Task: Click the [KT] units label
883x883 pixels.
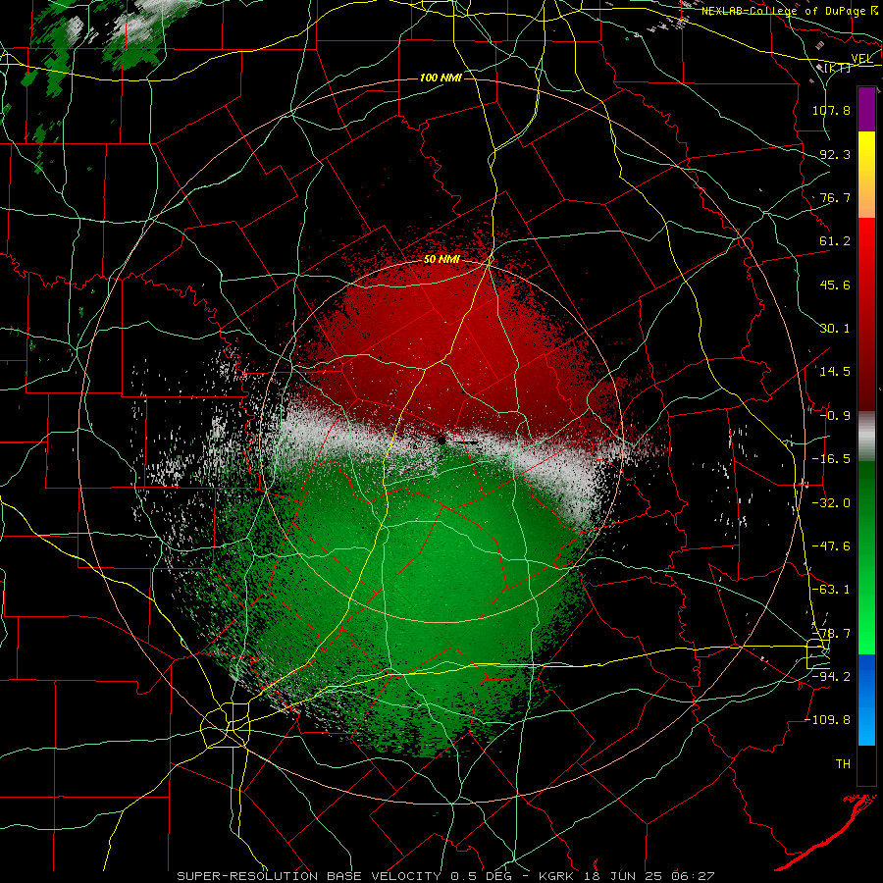Action: 838,68
